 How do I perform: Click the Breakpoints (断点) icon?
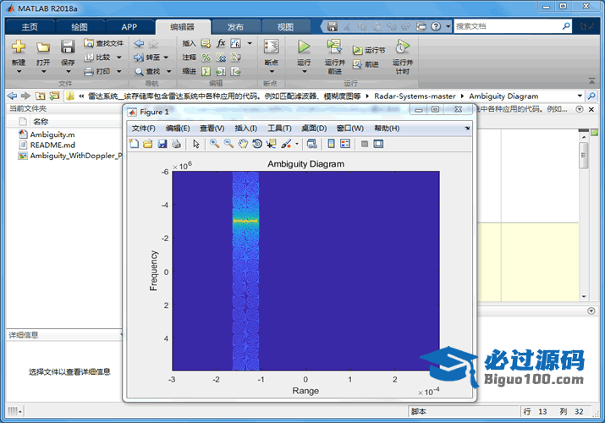click(x=272, y=47)
